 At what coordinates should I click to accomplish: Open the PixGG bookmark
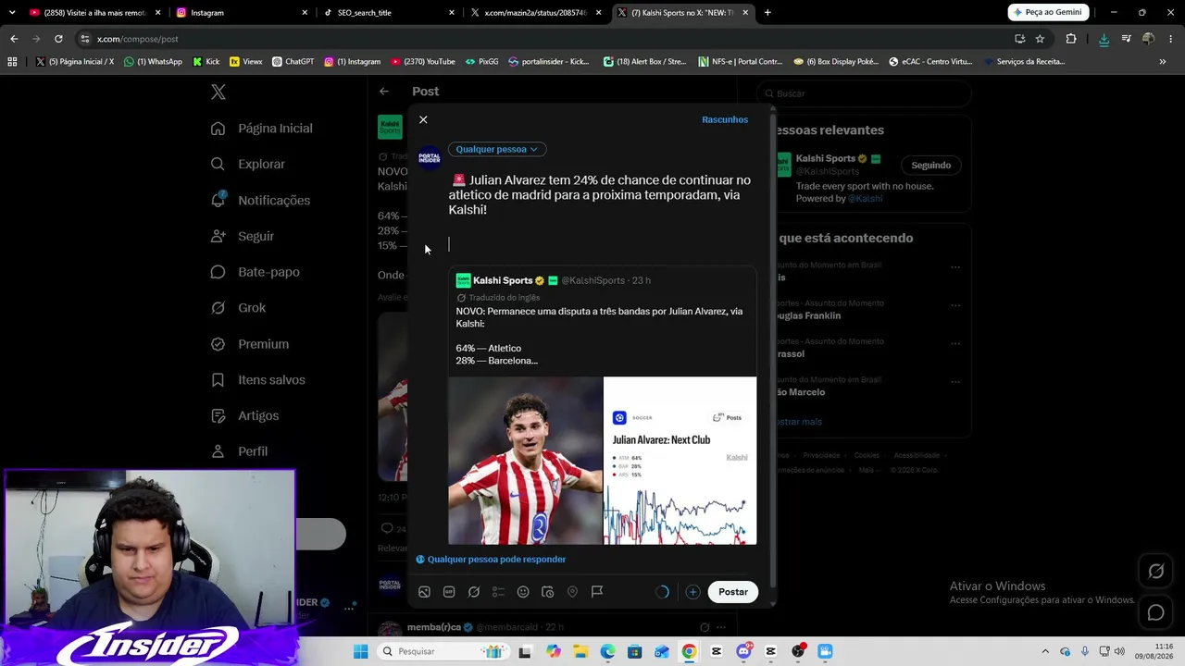(481, 62)
